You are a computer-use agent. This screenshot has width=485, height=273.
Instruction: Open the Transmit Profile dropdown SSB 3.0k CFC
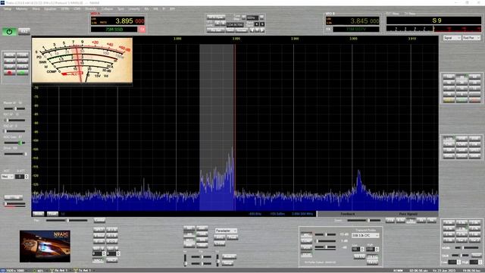tap(365, 236)
